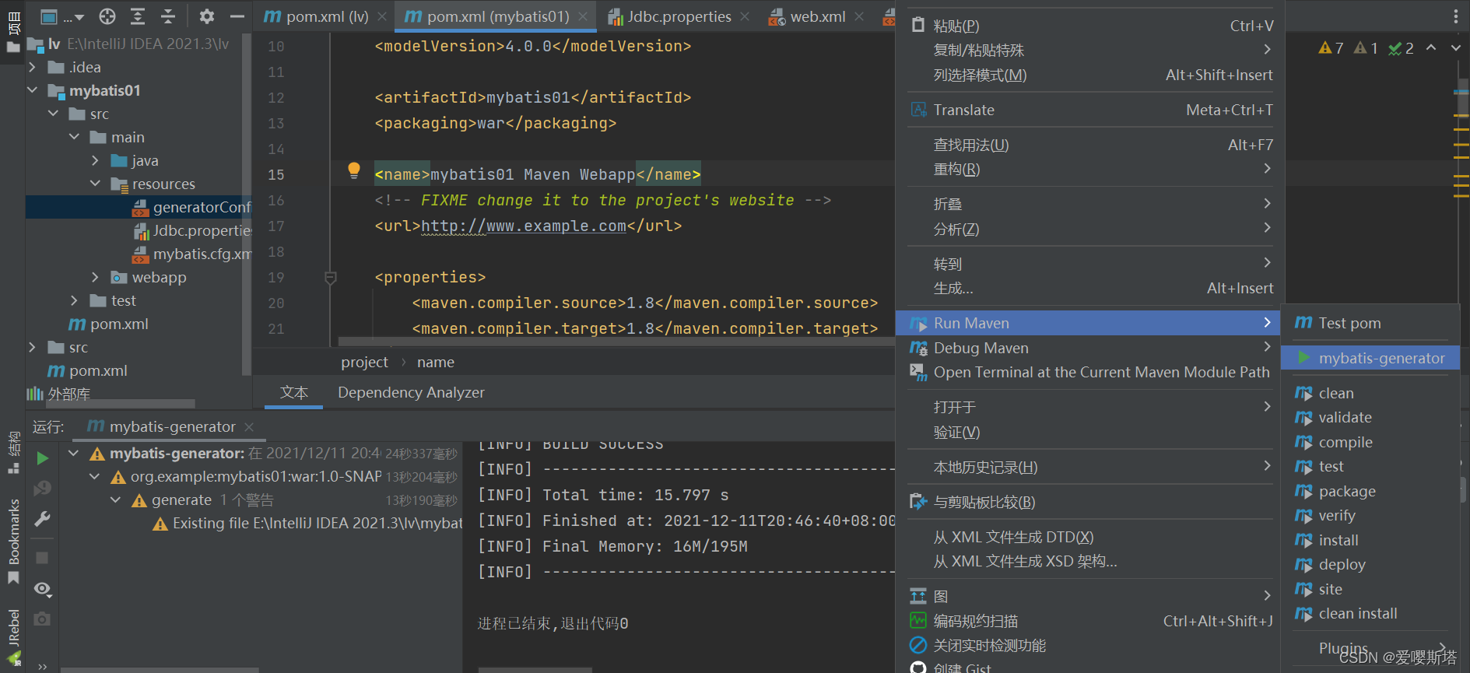Image resolution: width=1470 pixels, height=673 pixels.
Task: Expand the test folder
Action: coord(74,300)
